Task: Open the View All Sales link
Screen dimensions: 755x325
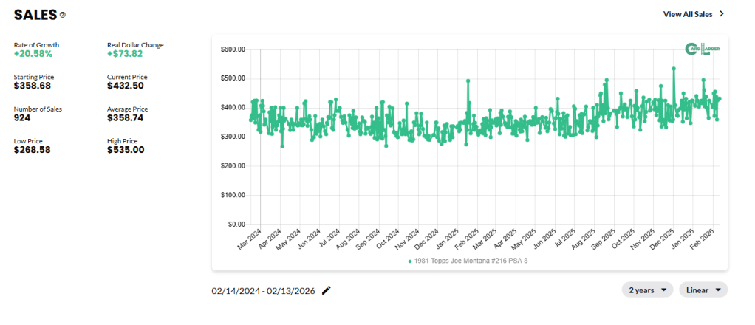Action: click(x=688, y=13)
